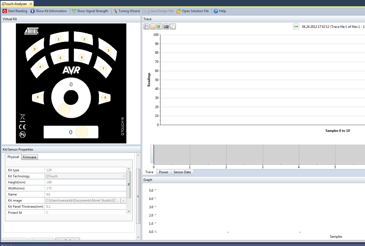Screen dimensions: 365x246
Task: Switch to the Firmware tab
Action: coord(29,157)
